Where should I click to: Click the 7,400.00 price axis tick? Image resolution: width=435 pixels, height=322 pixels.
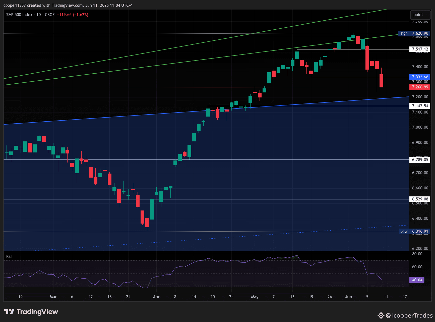[x=420, y=67]
